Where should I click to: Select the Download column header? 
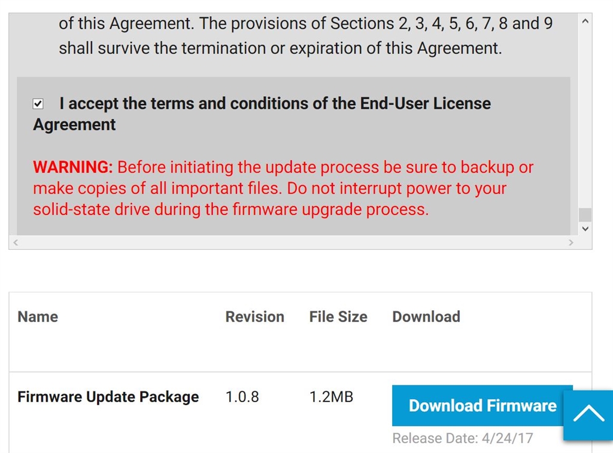[x=426, y=317]
